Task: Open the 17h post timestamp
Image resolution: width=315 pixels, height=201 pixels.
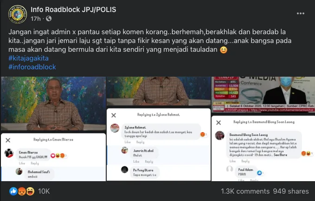Action: point(36,18)
